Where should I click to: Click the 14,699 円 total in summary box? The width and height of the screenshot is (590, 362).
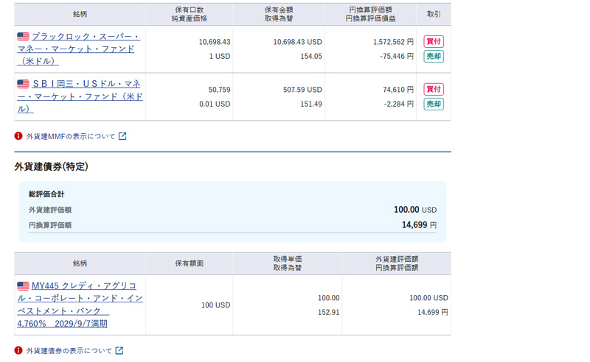(x=419, y=225)
